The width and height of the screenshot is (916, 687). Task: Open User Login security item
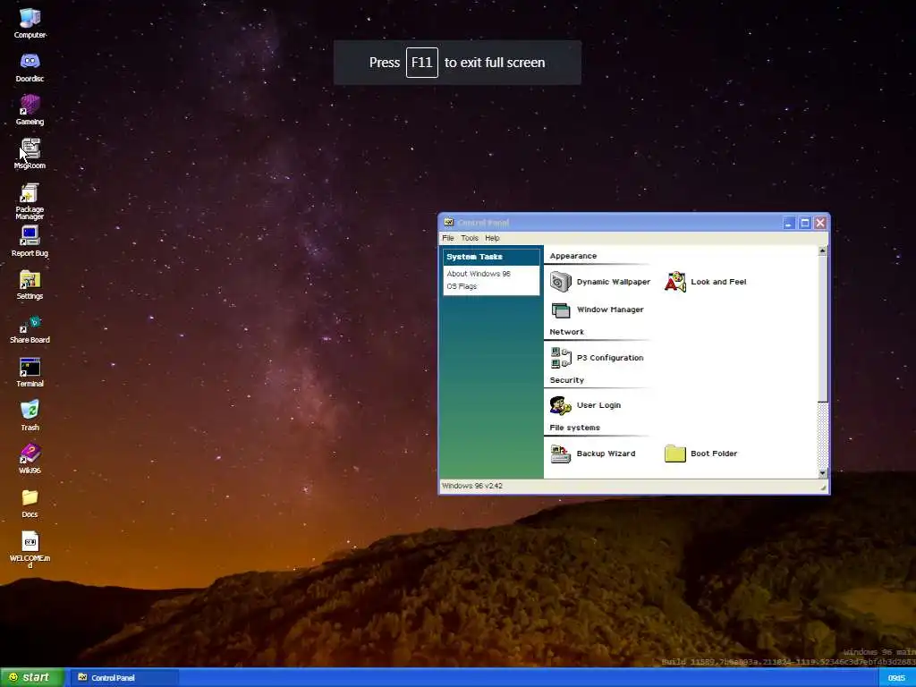pos(585,405)
